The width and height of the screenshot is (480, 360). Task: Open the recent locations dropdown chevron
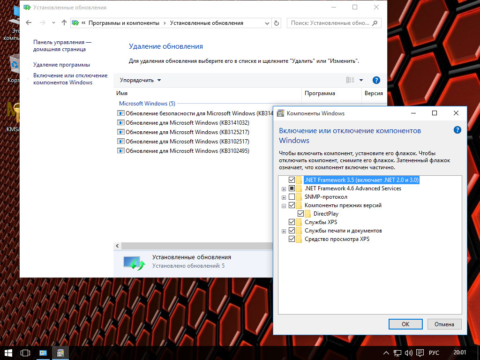tap(53, 22)
